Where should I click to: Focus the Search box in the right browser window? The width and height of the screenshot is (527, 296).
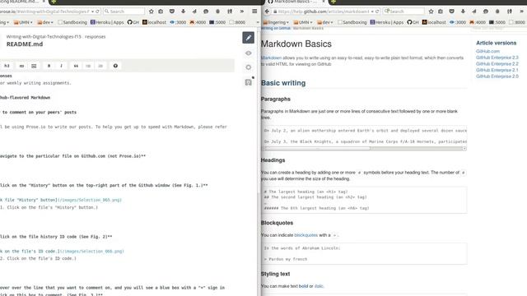coord(403,12)
